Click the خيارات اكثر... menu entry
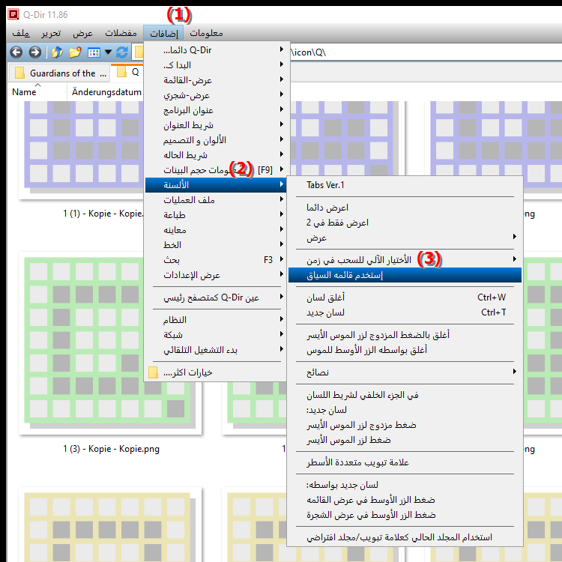Viewport: 562px width, 562px height. point(215,372)
